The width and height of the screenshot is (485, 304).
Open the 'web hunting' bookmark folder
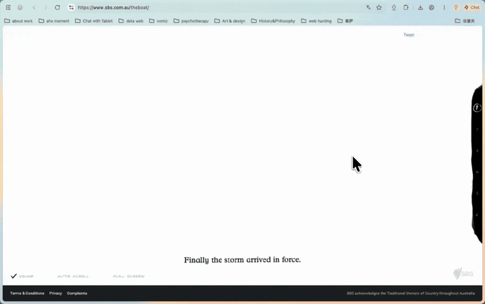click(316, 21)
